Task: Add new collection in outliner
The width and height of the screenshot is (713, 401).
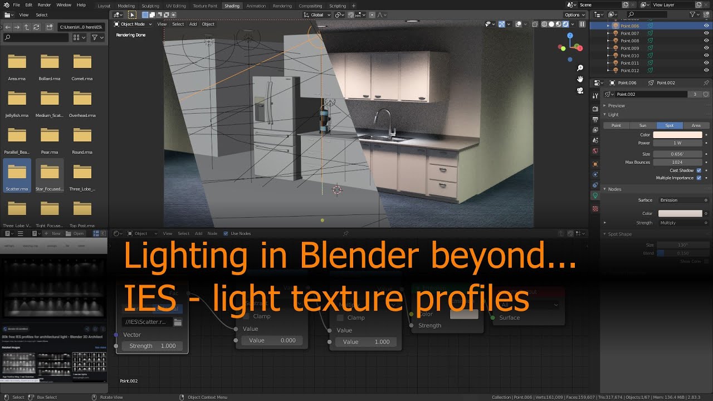Action: point(706,14)
